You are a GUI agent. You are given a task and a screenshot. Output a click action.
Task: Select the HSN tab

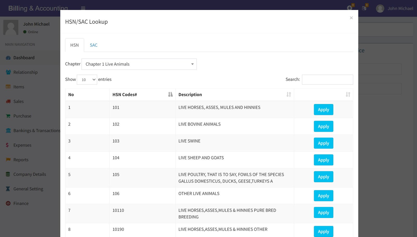[75, 45]
